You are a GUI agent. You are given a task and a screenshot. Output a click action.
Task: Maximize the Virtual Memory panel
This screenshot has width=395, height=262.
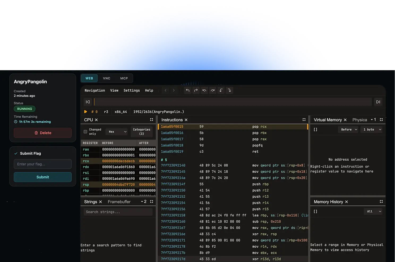click(381, 120)
